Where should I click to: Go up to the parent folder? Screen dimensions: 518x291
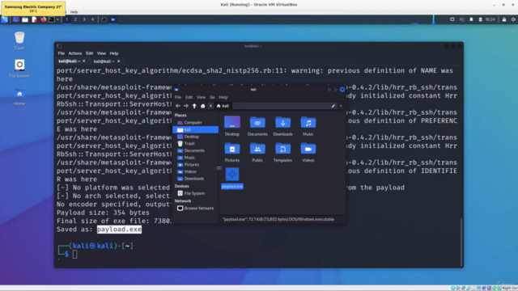click(x=194, y=106)
